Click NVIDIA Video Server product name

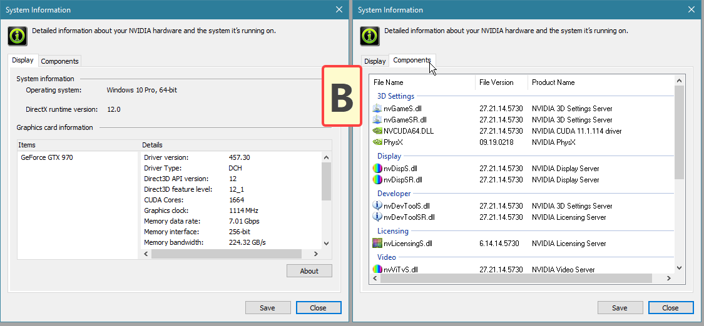[x=563, y=270]
